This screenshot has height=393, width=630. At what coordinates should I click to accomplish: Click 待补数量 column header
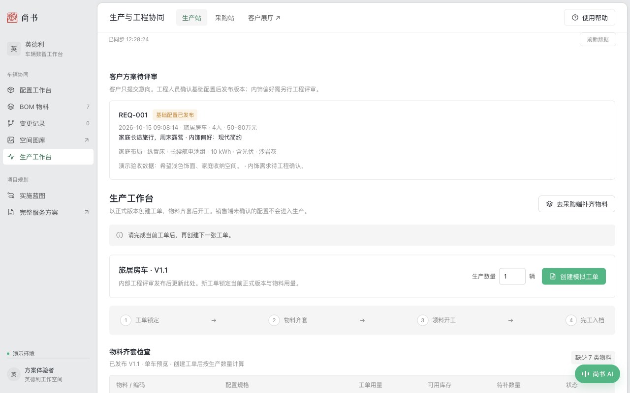coord(508,385)
